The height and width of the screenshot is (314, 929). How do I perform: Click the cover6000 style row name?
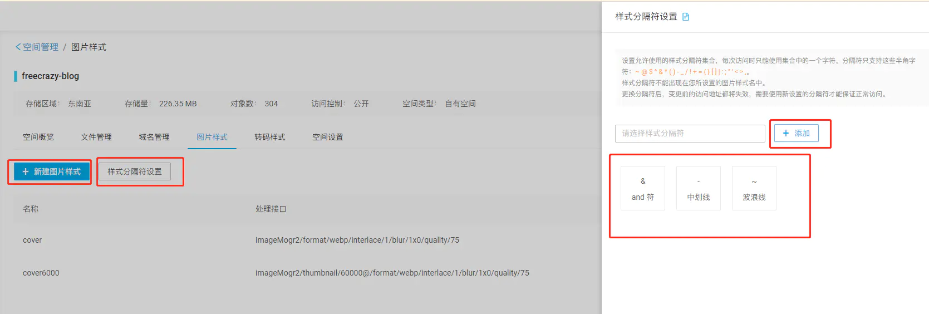[41, 273]
